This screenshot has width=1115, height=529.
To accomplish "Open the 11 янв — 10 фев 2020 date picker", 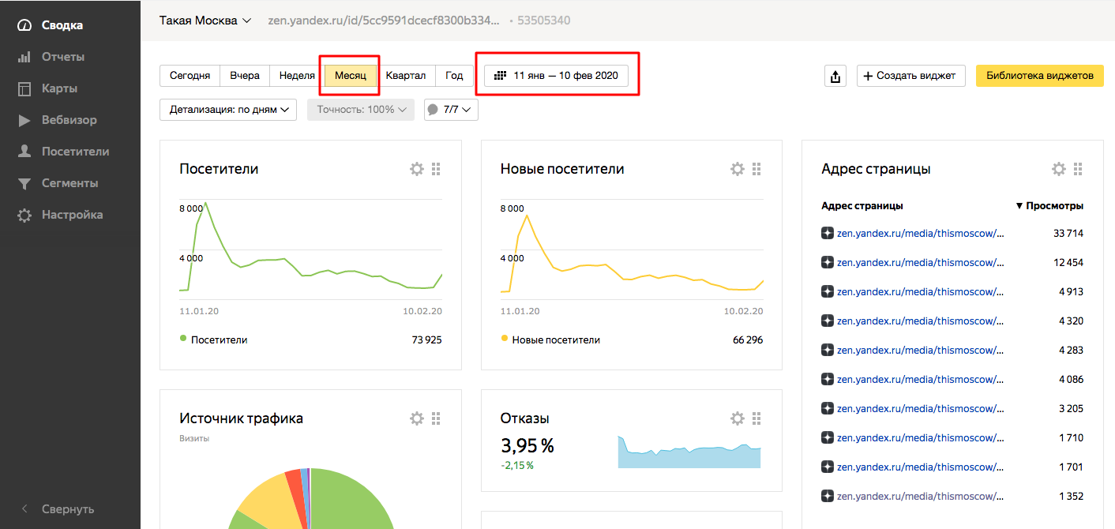I will pos(556,76).
